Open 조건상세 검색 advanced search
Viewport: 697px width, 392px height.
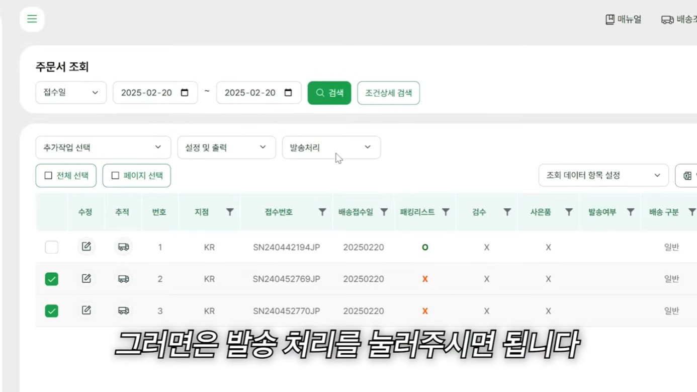tap(388, 93)
